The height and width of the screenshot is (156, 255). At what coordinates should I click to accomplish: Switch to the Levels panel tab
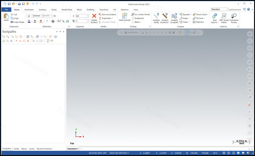(x=32, y=149)
